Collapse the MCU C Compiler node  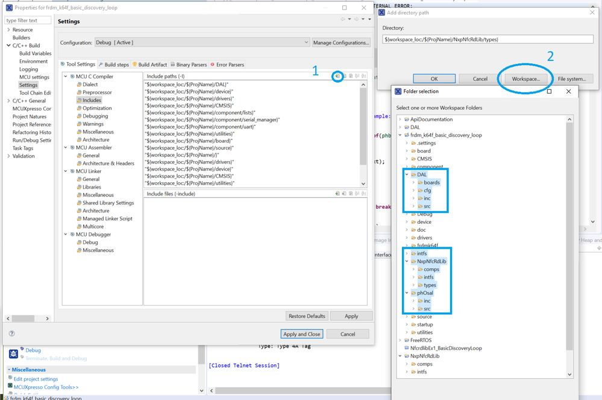66,77
